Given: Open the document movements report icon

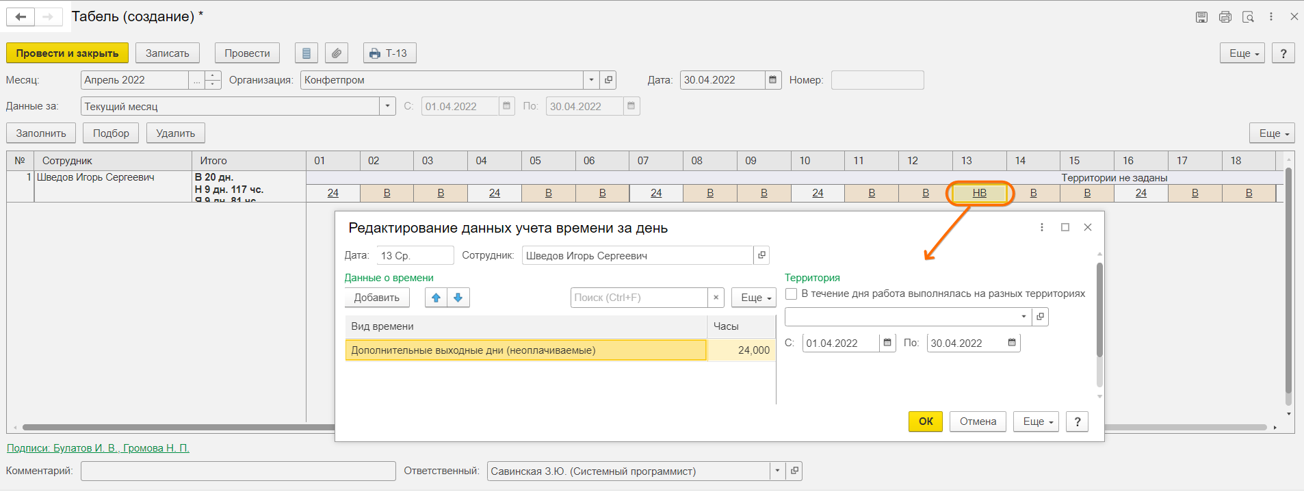Looking at the screenshot, I should point(307,53).
